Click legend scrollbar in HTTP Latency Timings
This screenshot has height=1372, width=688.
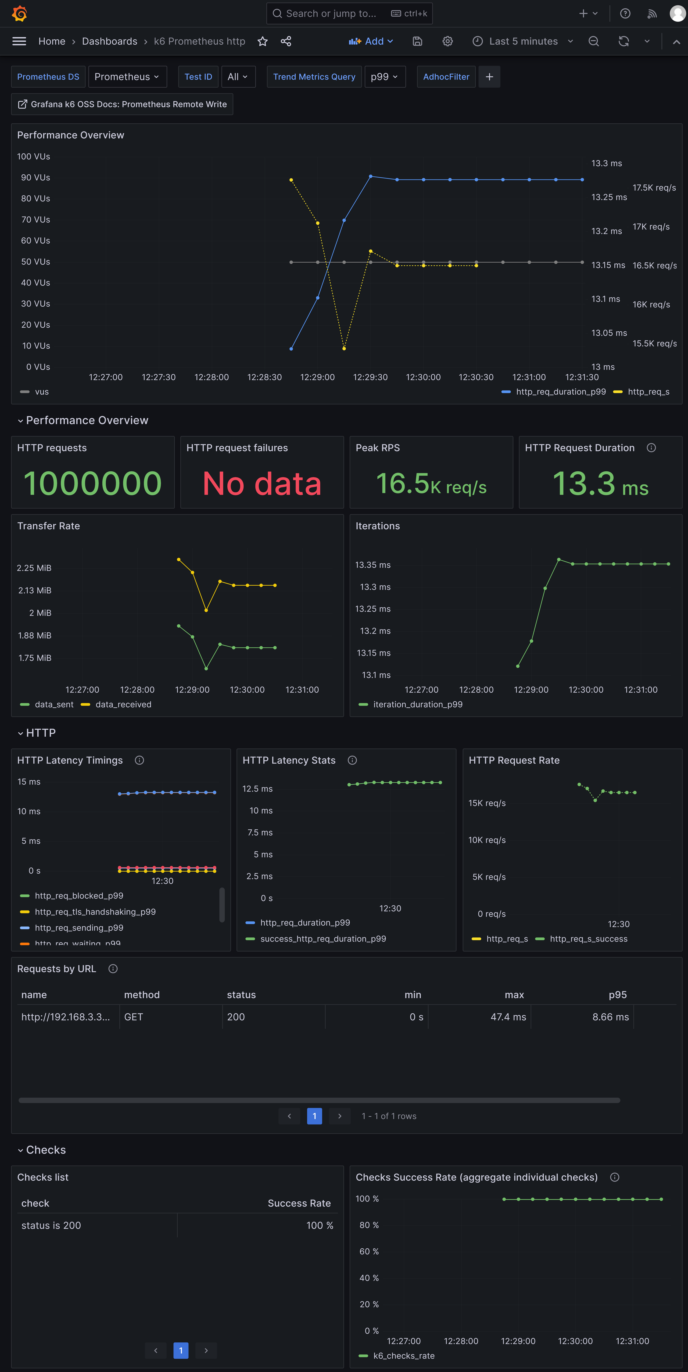click(222, 904)
